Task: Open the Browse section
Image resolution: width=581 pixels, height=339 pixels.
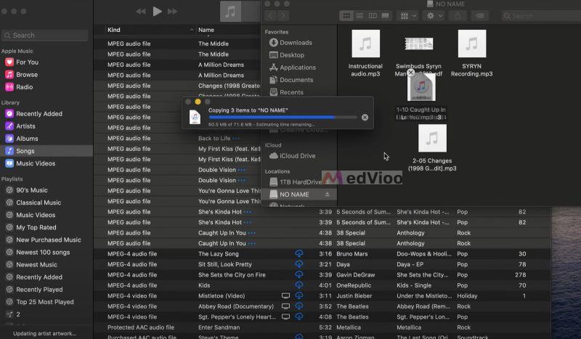Action: point(27,75)
